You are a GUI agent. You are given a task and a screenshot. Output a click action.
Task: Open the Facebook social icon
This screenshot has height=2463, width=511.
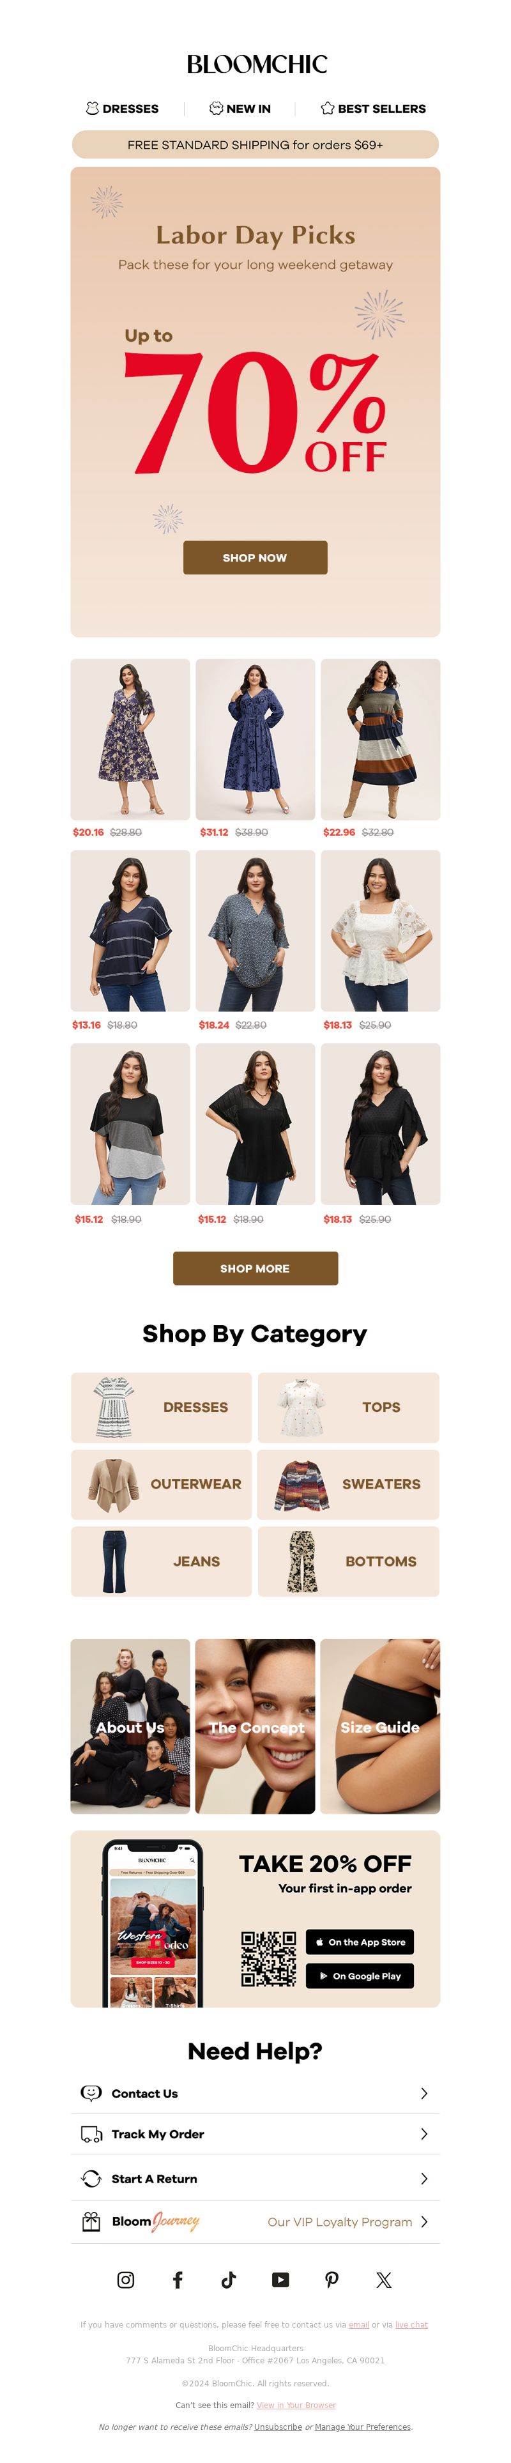[178, 2280]
